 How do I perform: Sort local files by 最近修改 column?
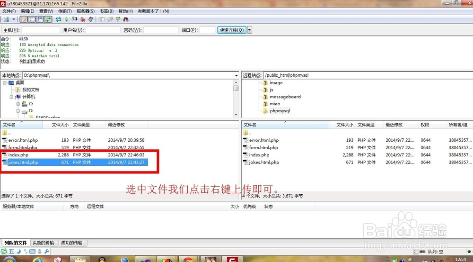coord(127,125)
